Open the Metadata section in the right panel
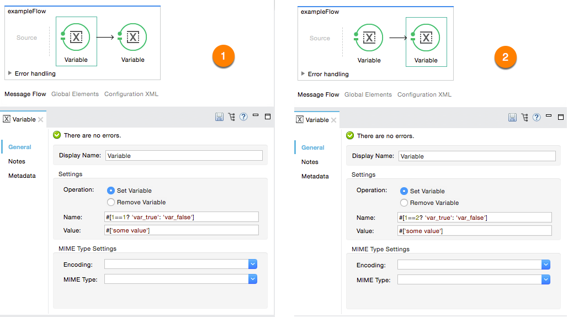Viewport: 568px width, 317px height. coord(315,177)
